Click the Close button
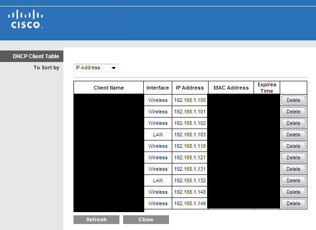 point(146,219)
